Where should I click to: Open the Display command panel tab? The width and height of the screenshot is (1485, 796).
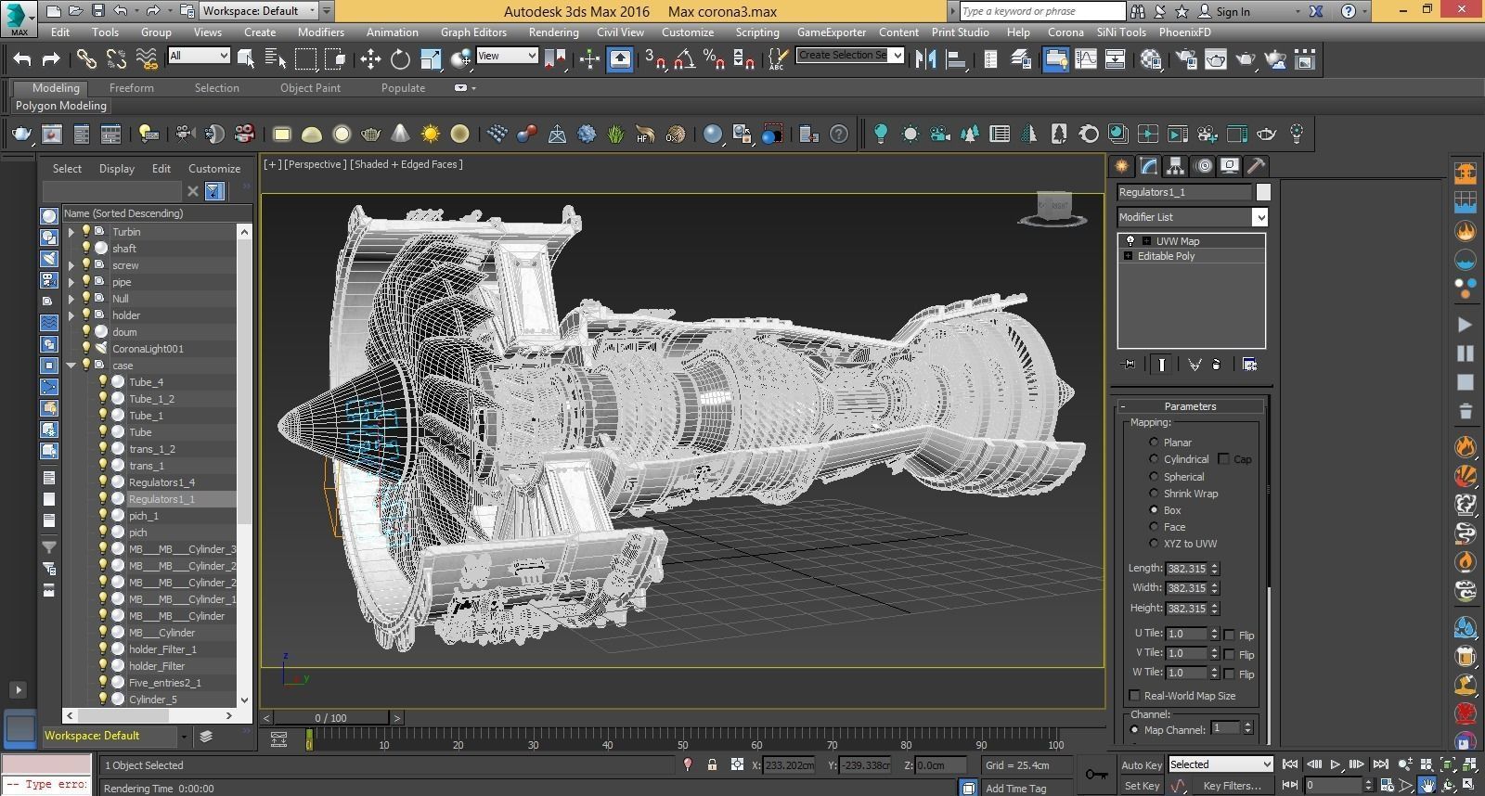pyautogui.click(x=1230, y=166)
